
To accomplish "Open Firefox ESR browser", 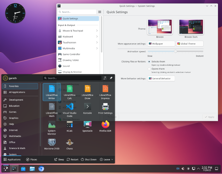I will tap(105, 127).
